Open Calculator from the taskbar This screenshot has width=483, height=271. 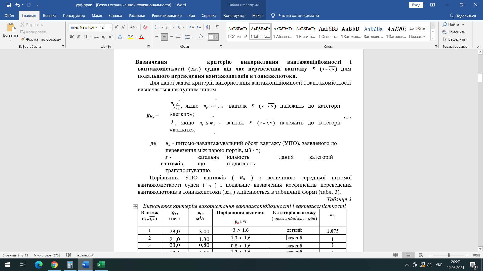pos(70,265)
